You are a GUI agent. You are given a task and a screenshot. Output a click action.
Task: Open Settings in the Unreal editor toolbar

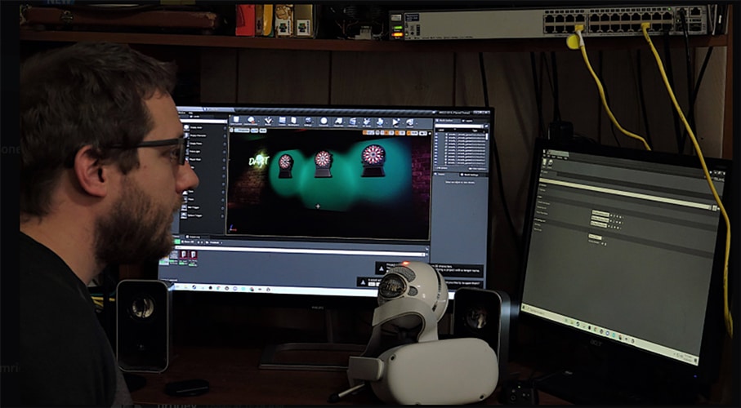[x=308, y=121]
